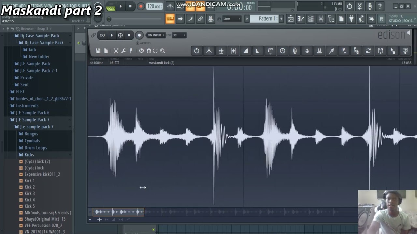Click Edison magnifier zoom icon
417x234 pixels.
[x=163, y=51]
